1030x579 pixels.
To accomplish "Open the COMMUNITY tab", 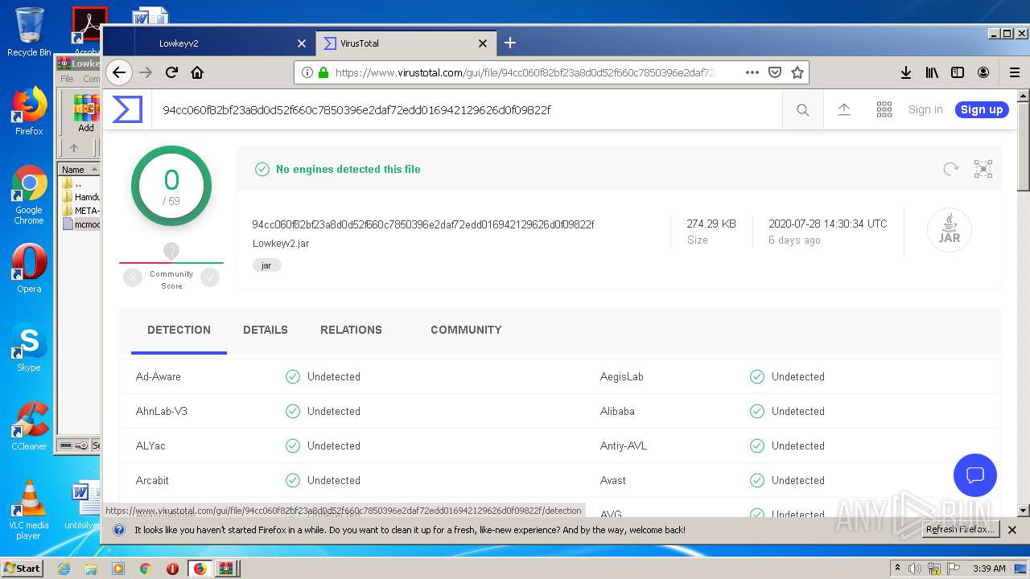I will pyautogui.click(x=466, y=330).
